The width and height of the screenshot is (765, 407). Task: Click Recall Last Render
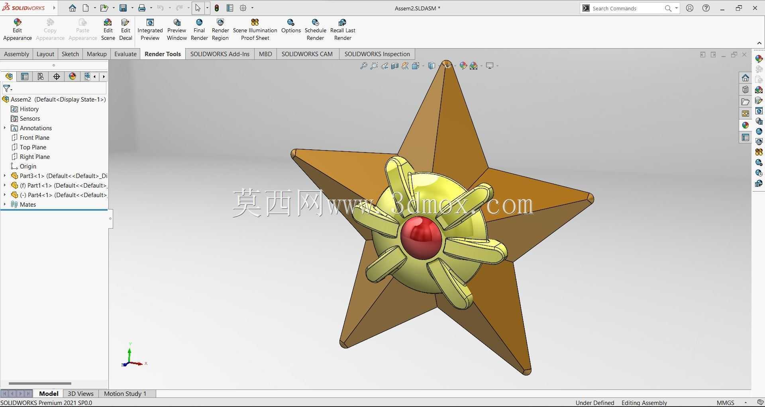coord(343,30)
